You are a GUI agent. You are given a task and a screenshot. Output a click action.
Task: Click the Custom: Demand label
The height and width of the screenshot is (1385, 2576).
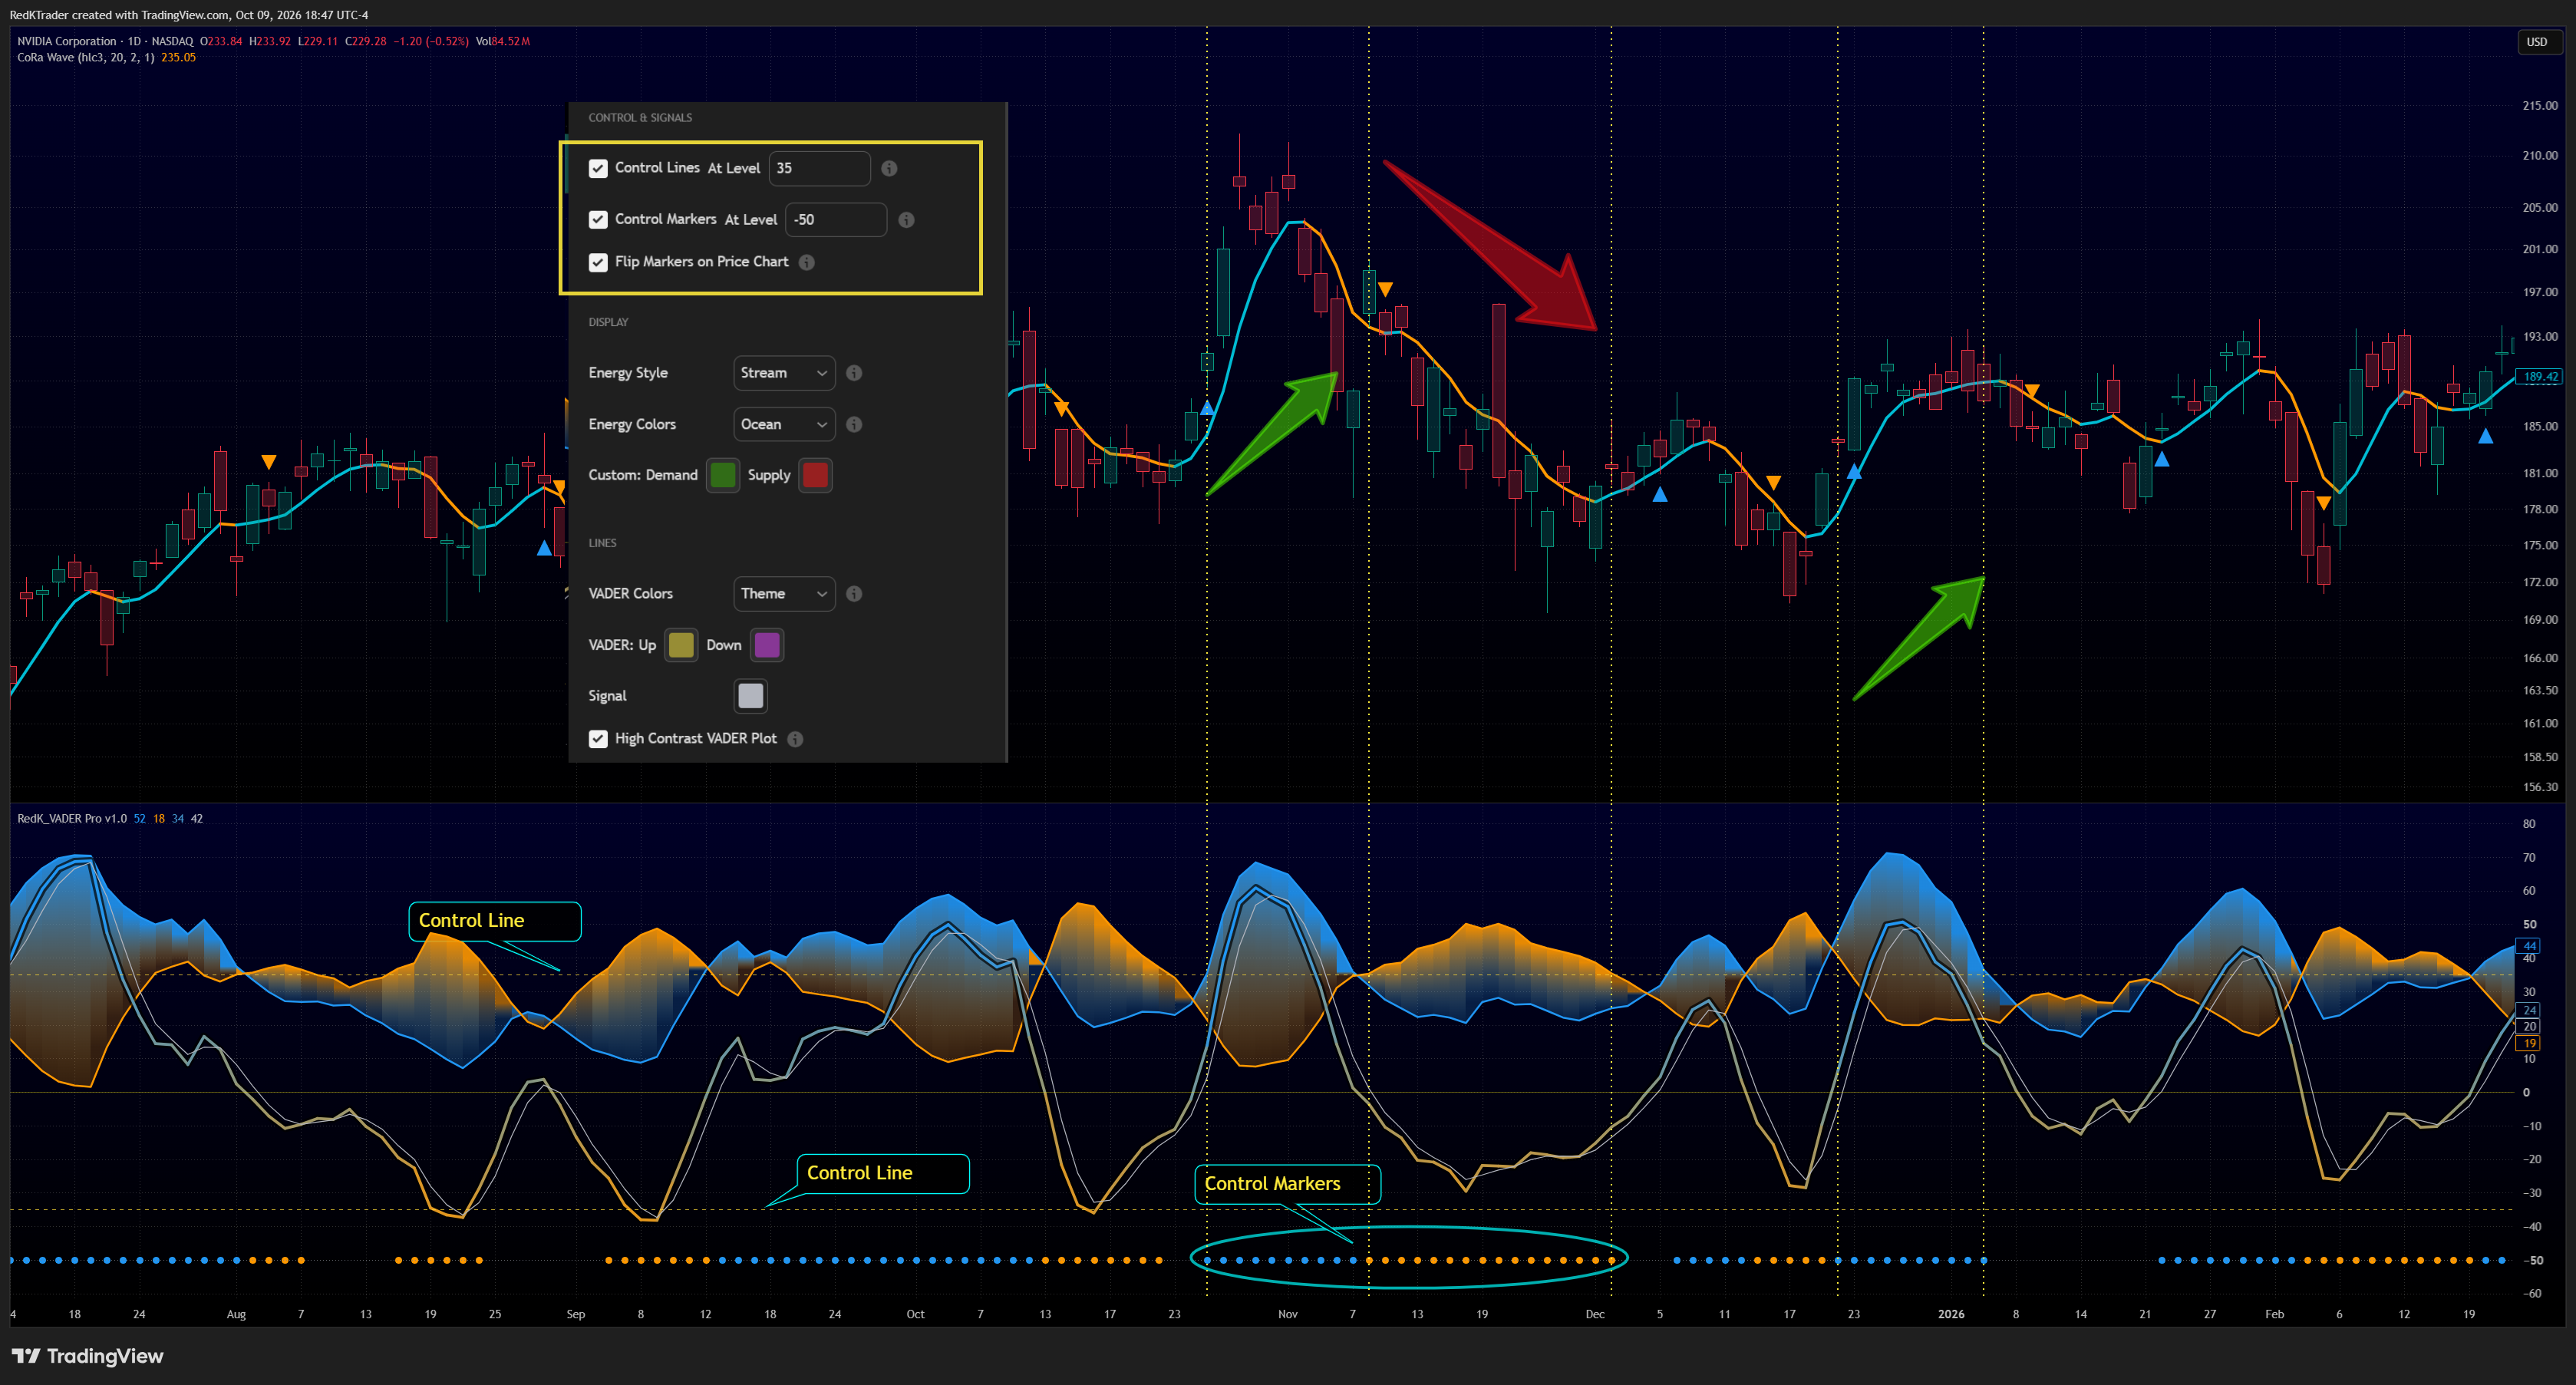(x=643, y=475)
